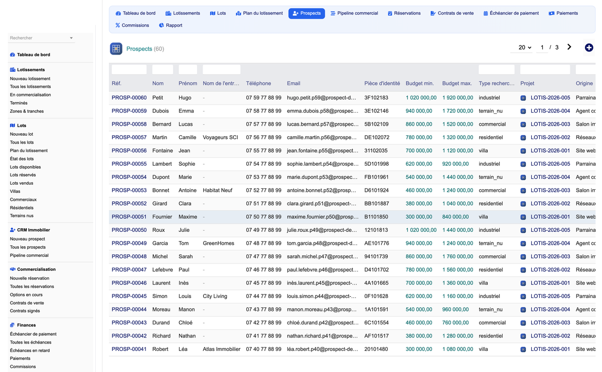Click project icon in PROSP-00053 row
The width and height of the screenshot is (602, 372).
[523, 191]
